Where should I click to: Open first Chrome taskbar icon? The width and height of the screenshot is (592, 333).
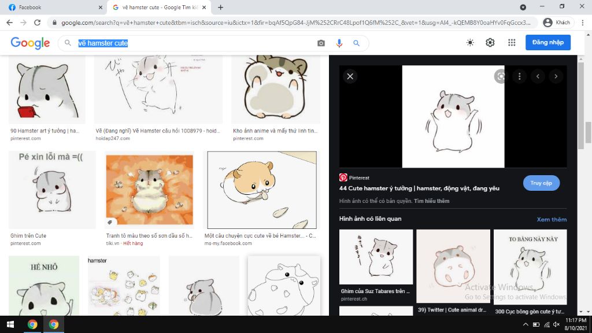click(x=32, y=324)
